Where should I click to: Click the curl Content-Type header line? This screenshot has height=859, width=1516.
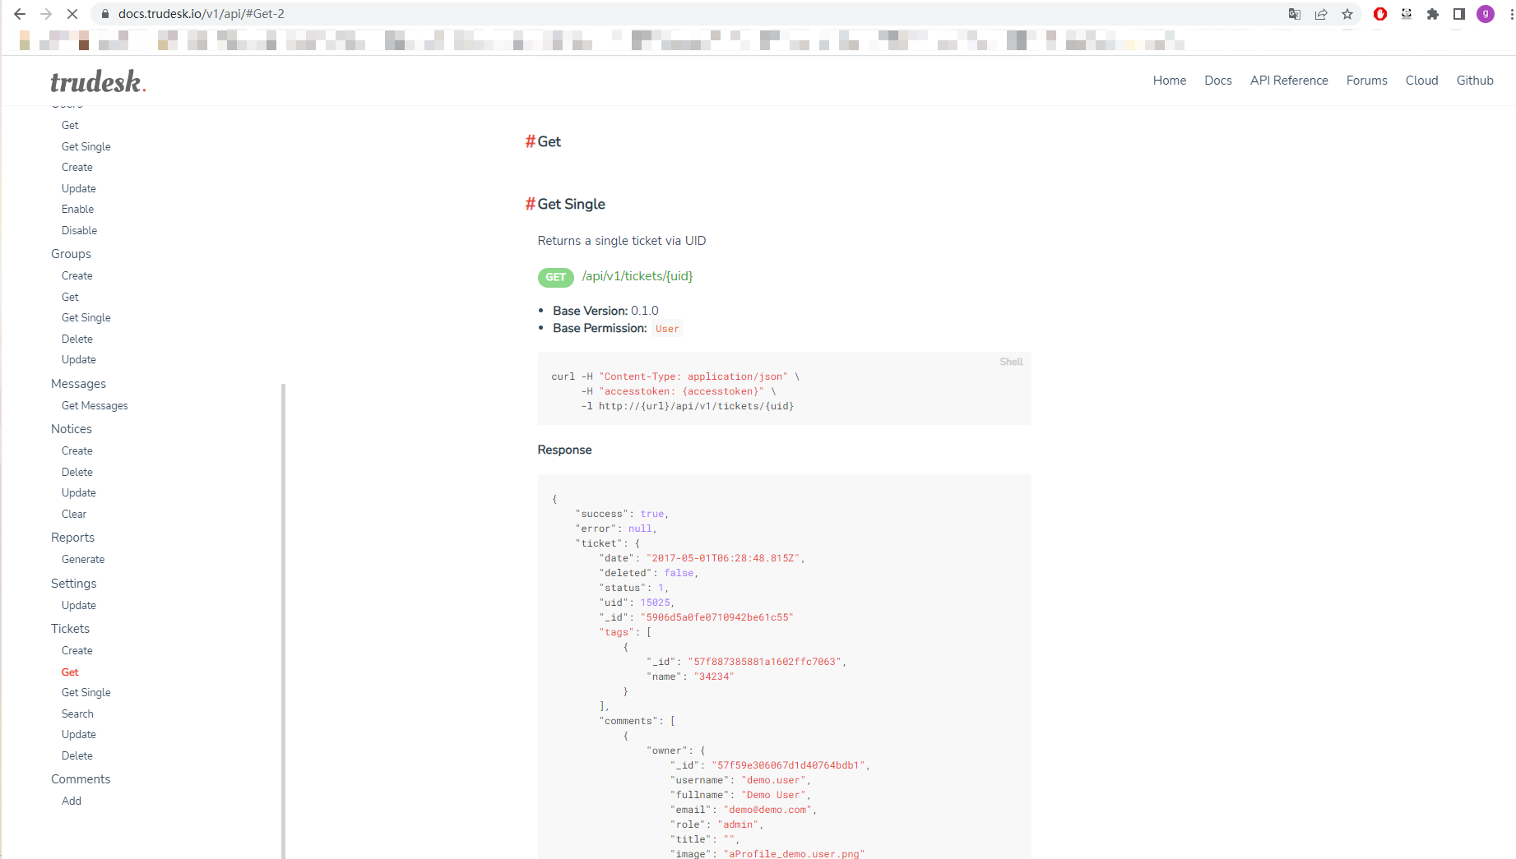tap(675, 376)
